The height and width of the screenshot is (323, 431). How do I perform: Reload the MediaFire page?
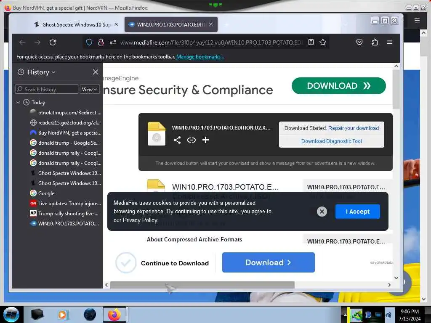click(x=53, y=42)
